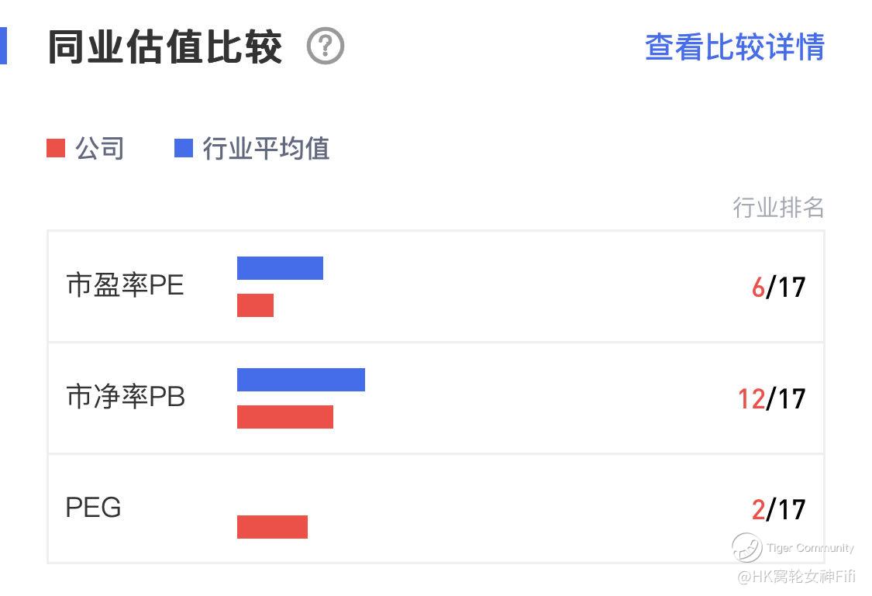Click the red company PB bar
872x596 pixels.
[x=284, y=417]
